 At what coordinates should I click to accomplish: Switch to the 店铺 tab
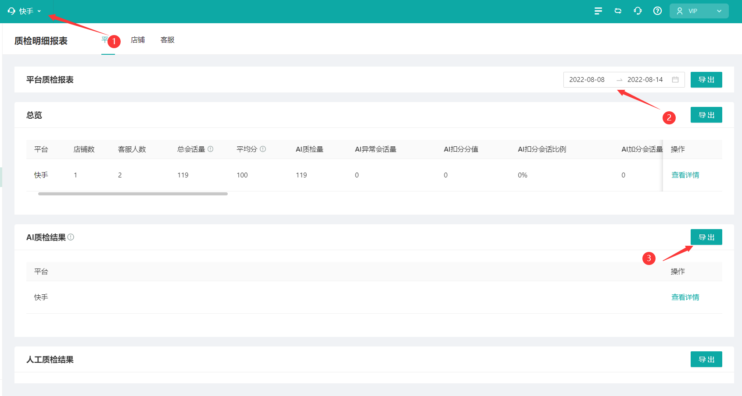click(138, 40)
